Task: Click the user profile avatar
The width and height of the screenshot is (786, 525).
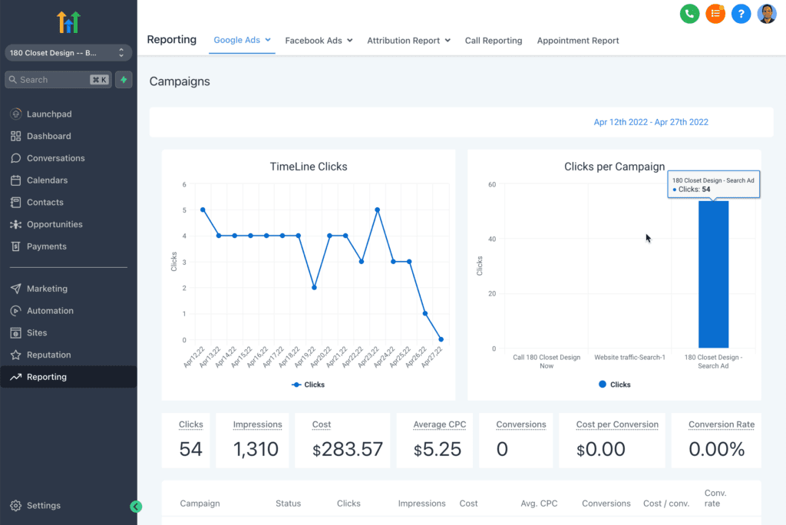Action: [x=767, y=14]
